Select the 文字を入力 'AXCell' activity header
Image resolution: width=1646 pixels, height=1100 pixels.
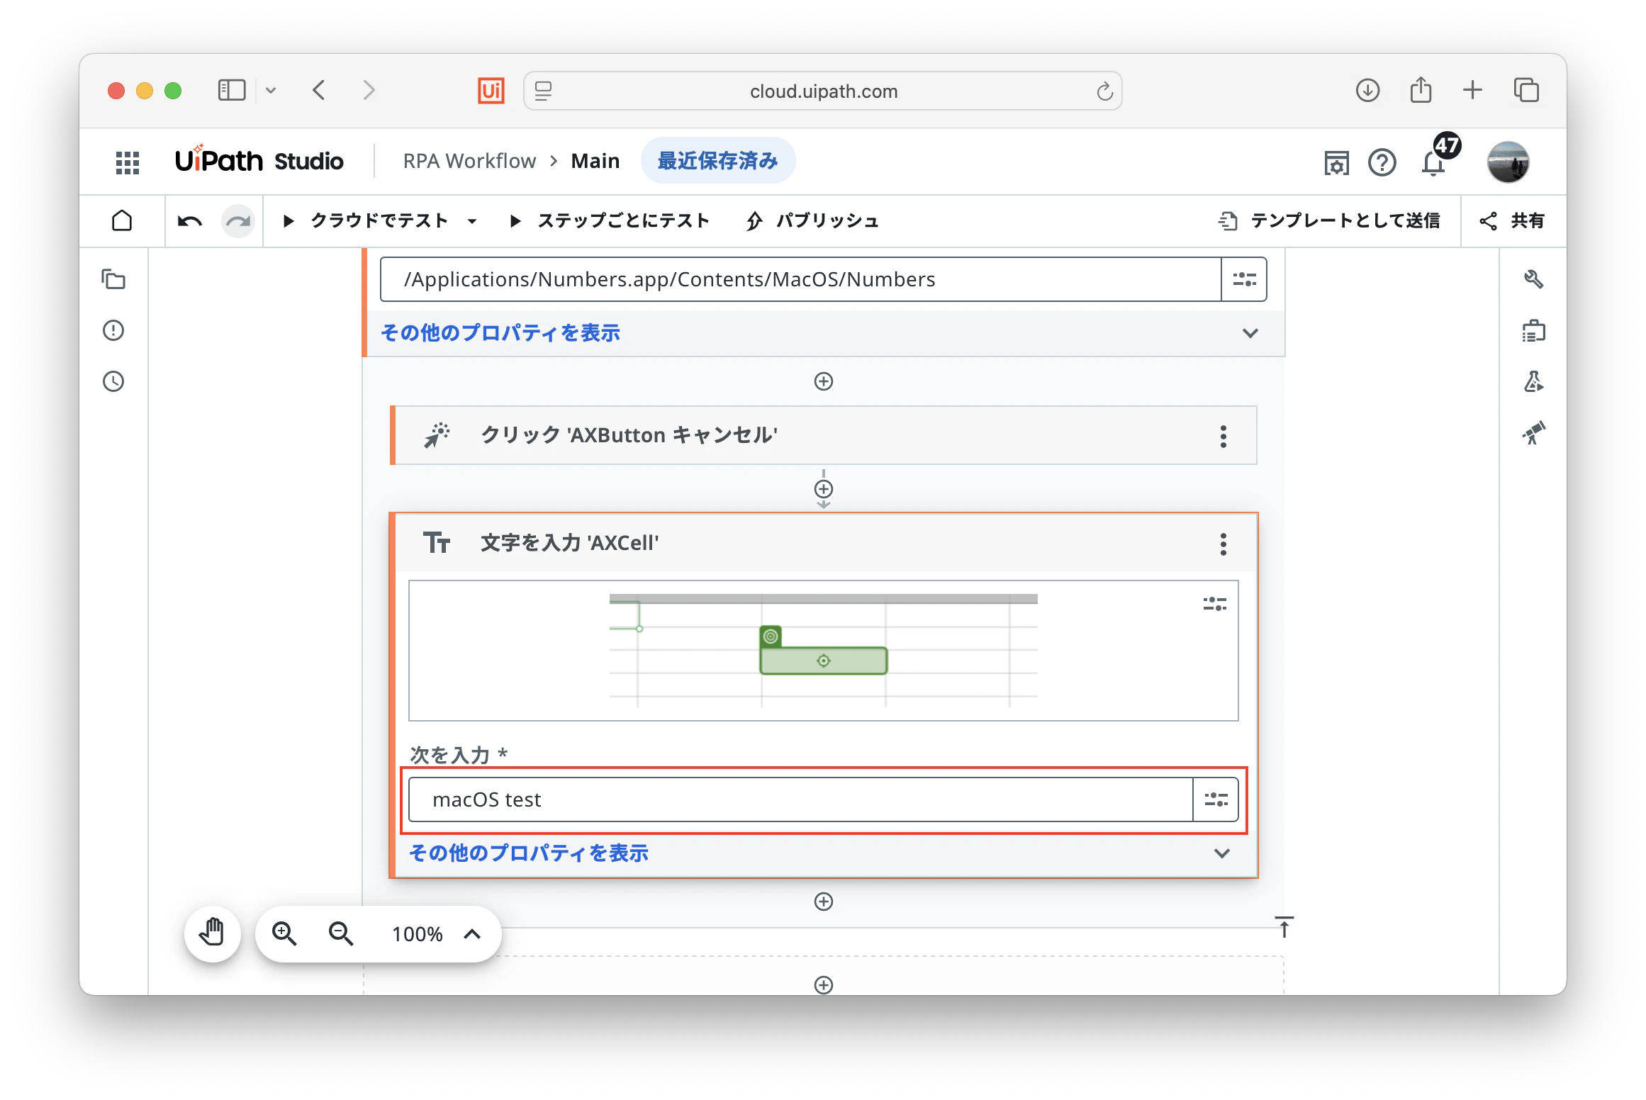tap(824, 543)
